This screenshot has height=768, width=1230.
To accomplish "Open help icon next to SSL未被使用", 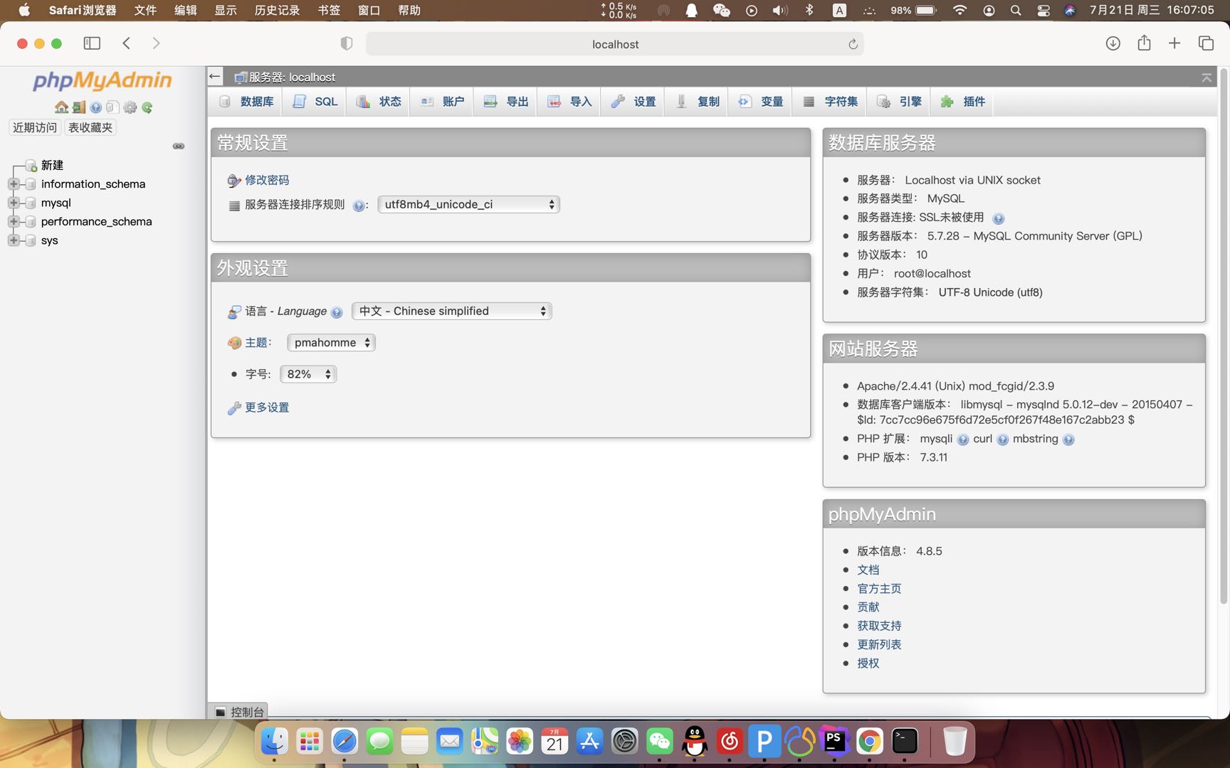I will click(998, 218).
